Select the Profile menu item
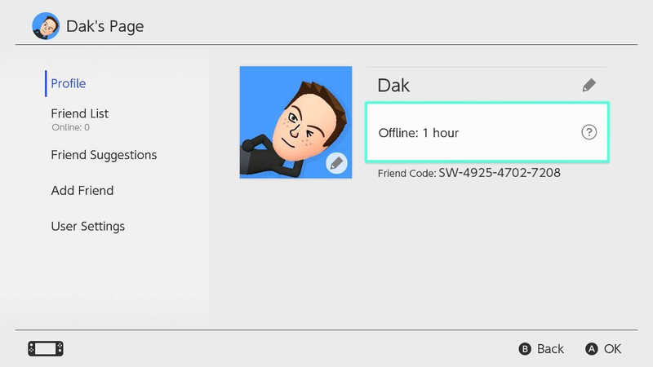The image size is (653, 367). [x=69, y=84]
